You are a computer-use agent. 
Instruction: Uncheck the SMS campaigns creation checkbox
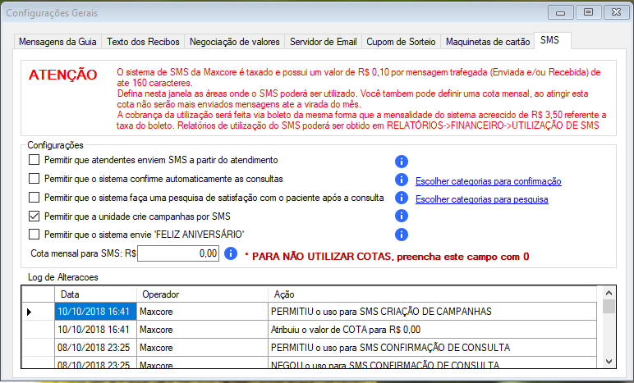coord(34,217)
